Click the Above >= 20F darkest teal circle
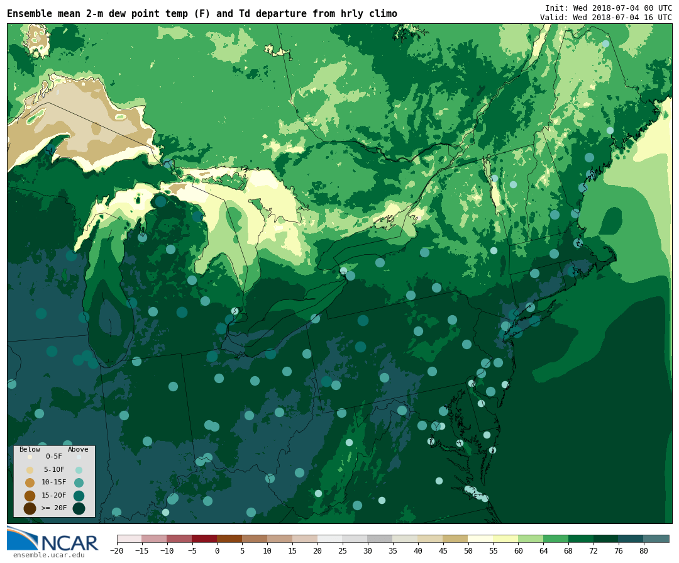Image resolution: width=679 pixels, height=563 pixels. (79, 508)
